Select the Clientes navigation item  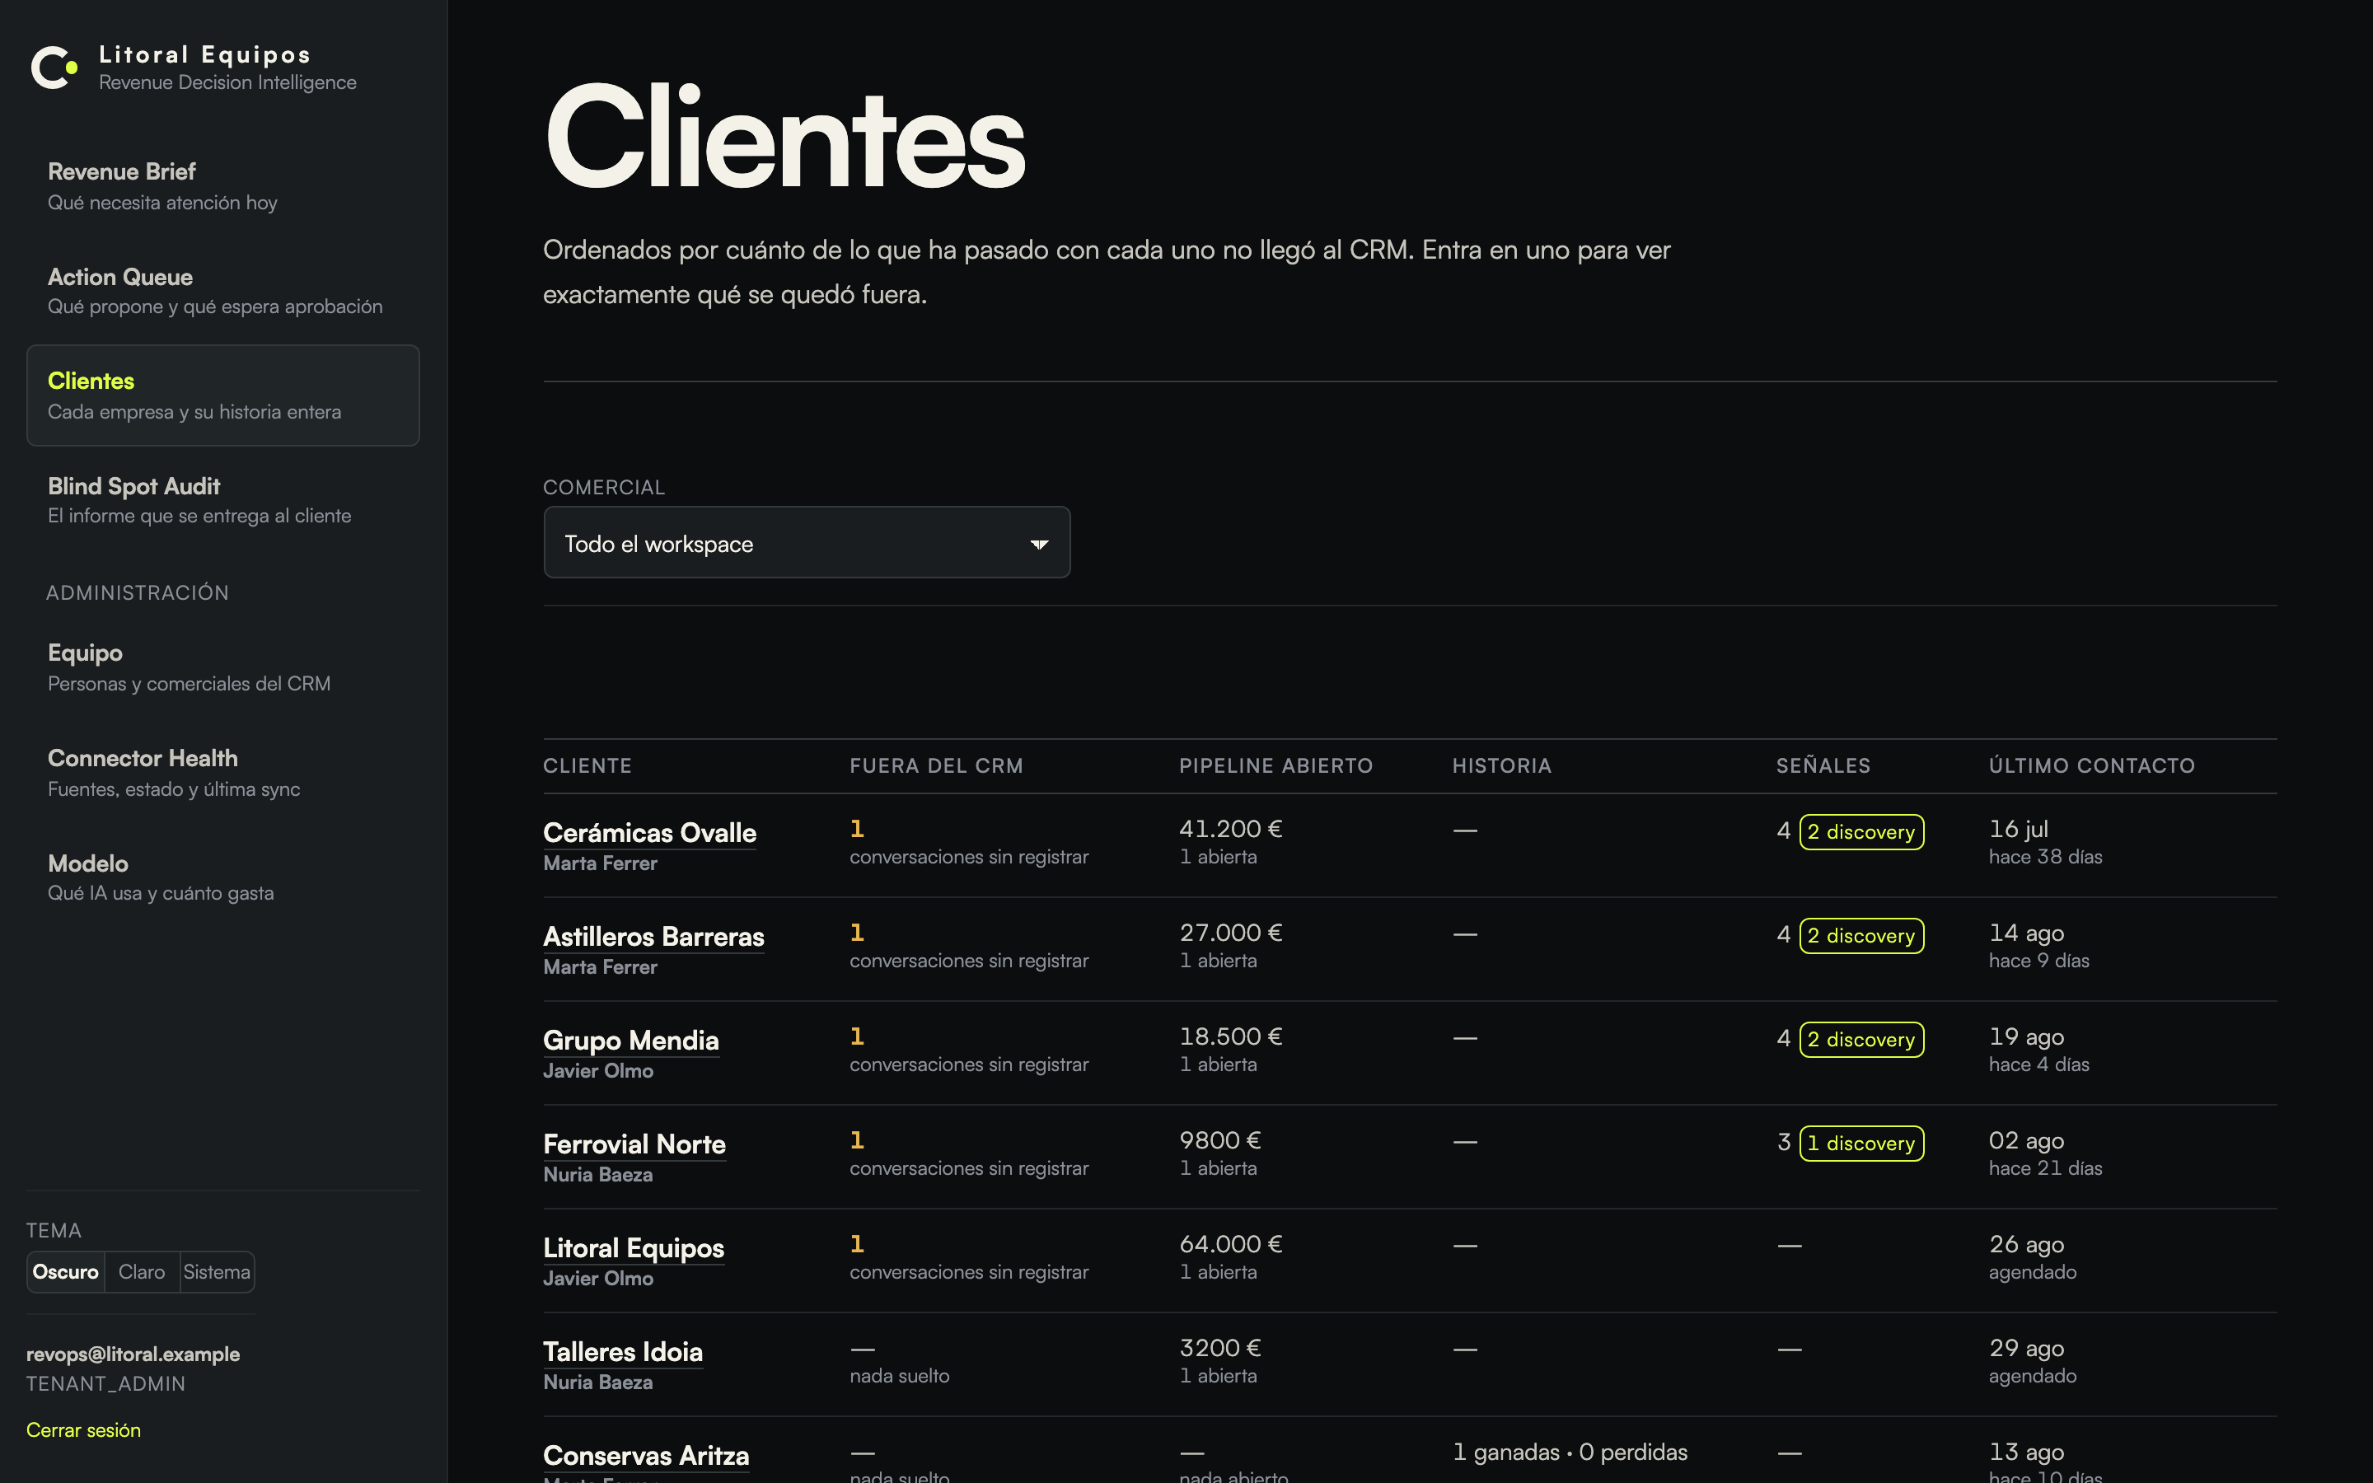[x=222, y=395]
